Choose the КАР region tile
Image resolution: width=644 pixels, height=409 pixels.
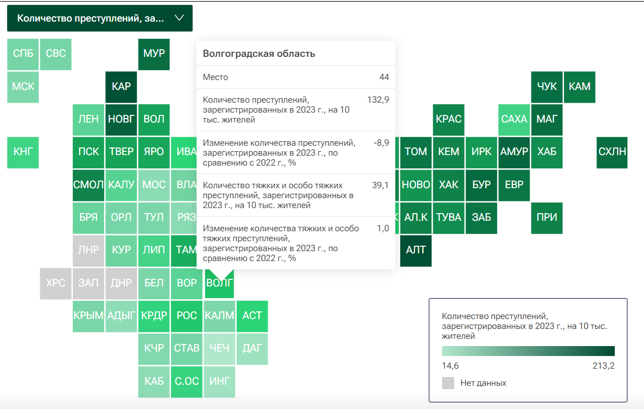pyautogui.click(x=121, y=87)
